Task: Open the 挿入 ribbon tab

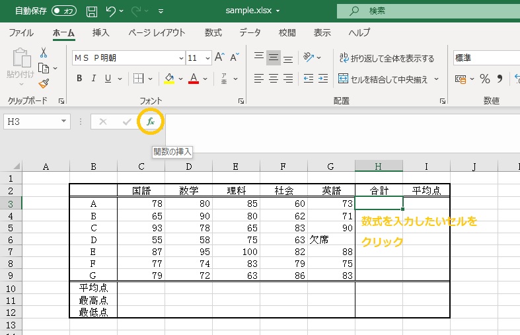Action: pyautogui.click(x=101, y=32)
